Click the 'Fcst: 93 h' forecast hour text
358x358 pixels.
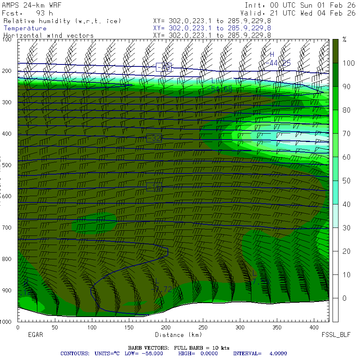tap(27, 13)
